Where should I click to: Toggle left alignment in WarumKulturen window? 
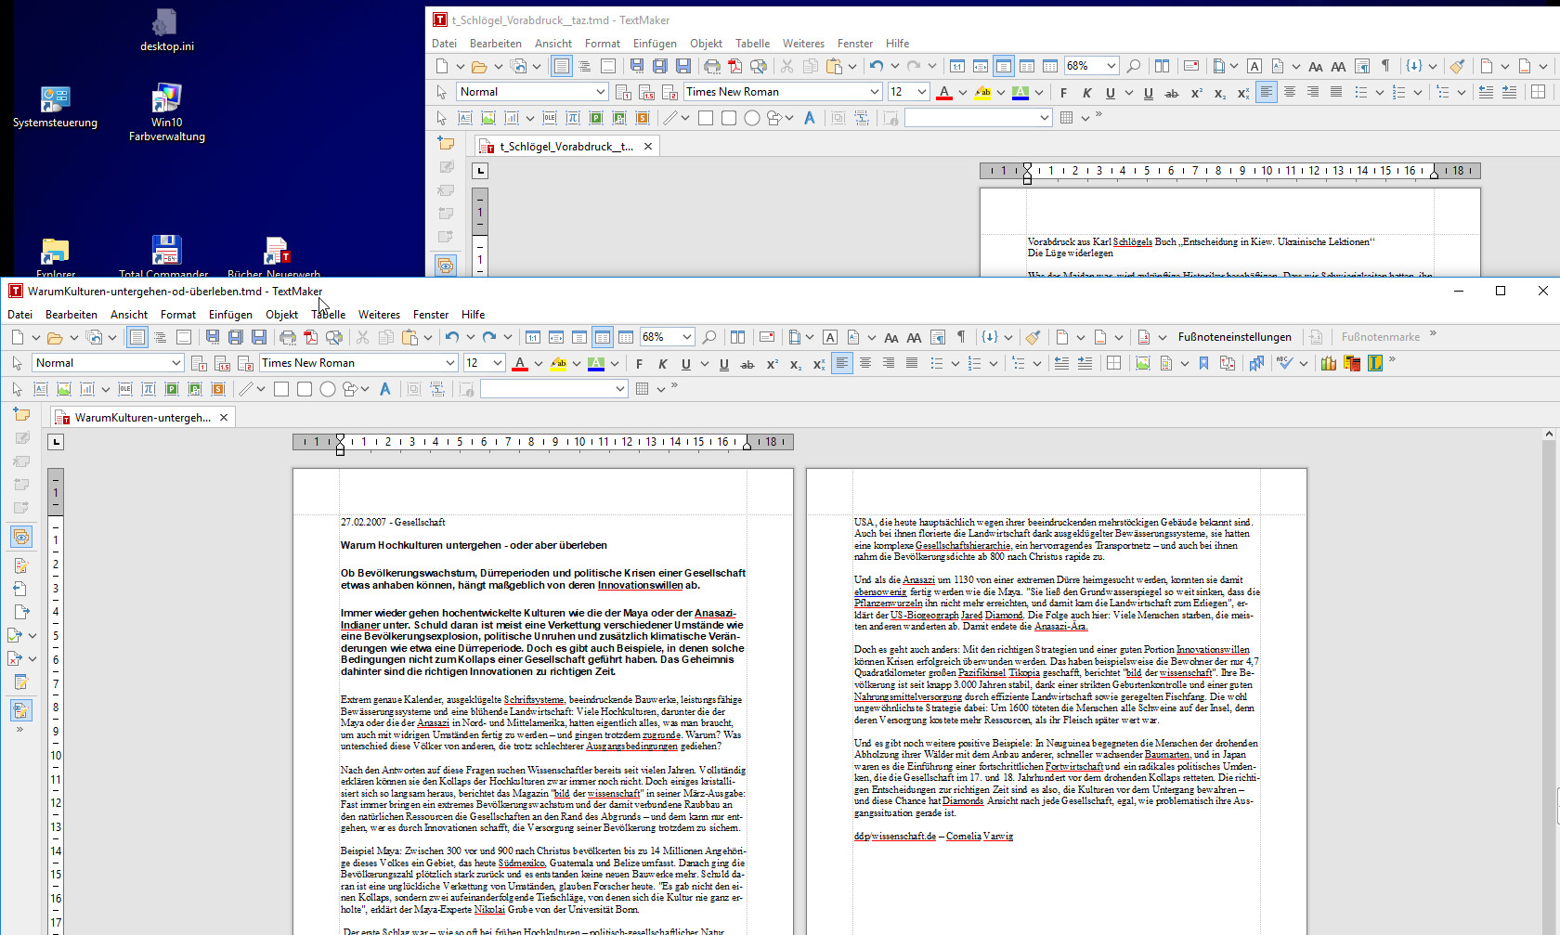pyautogui.click(x=842, y=363)
